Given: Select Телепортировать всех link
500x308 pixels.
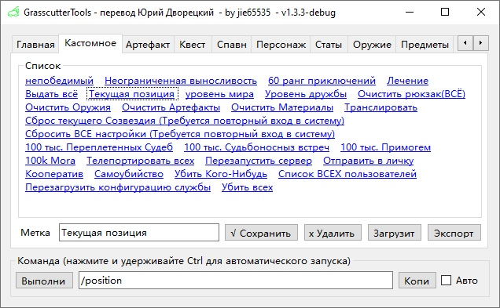Looking at the screenshot, I should pyautogui.click(x=140, y=161).
